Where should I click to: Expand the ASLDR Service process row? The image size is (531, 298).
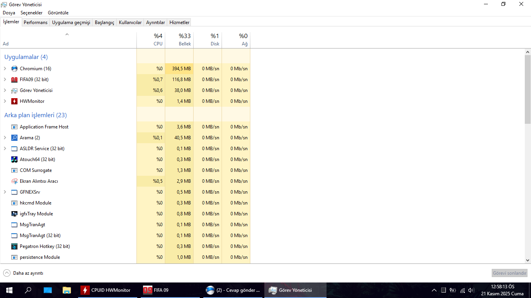point(5,149)
